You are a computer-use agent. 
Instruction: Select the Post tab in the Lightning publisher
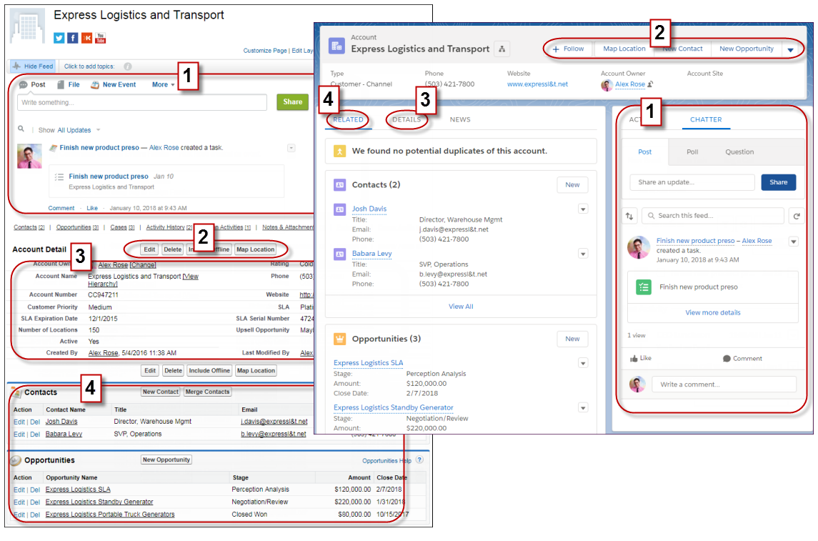click(645, 152)
